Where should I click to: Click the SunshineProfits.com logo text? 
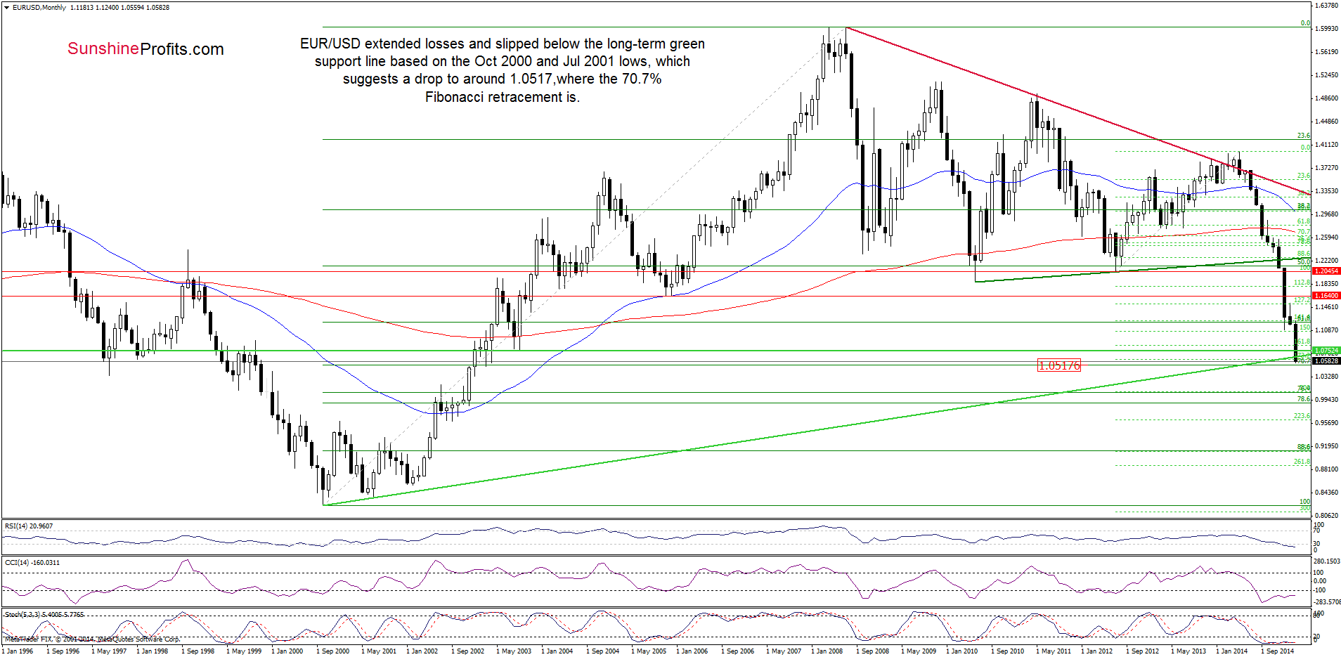pos(145,49)
